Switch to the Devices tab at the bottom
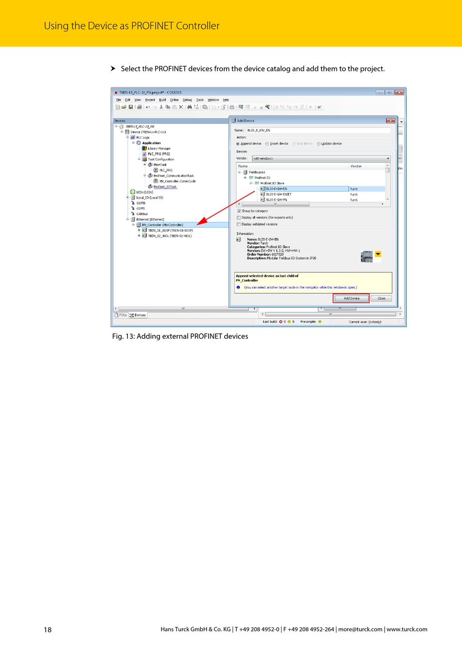Viewport: 462px width, 654px height. 138,315
